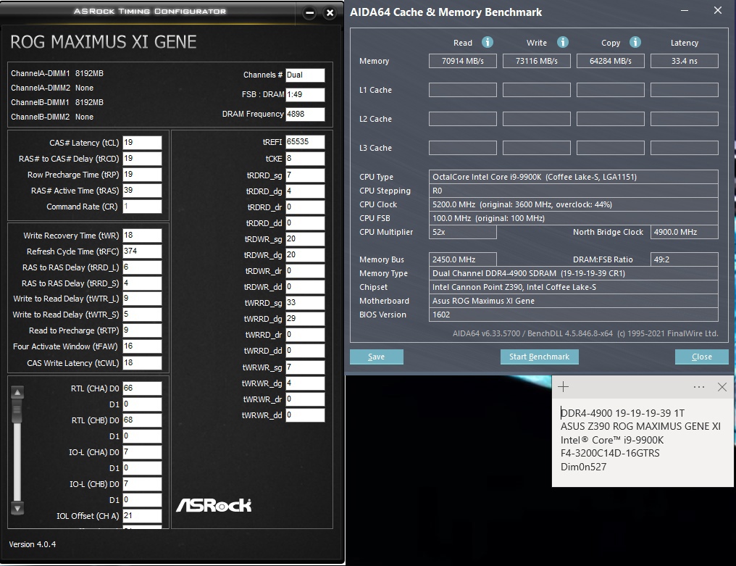The width and height of the screenshot is (736, 566).
Task: Click the FSB : DRAM ratio field
Action: 305,94
